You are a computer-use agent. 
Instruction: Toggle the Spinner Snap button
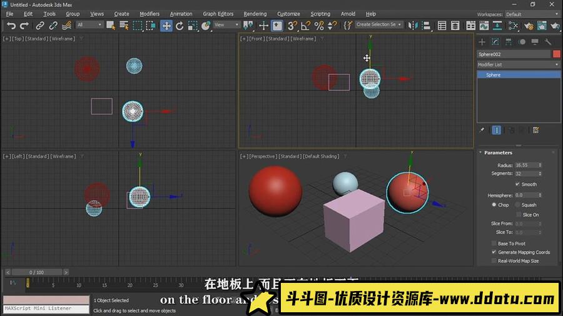click(x=333, y=26)
